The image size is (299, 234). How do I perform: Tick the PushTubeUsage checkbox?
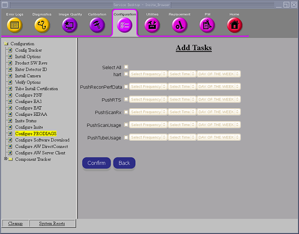[x=127, y=137]
